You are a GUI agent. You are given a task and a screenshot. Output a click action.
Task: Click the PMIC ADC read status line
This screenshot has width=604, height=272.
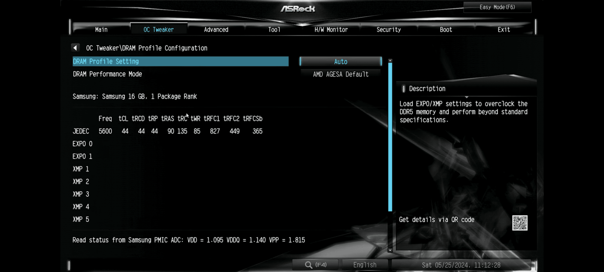(189, 240)
